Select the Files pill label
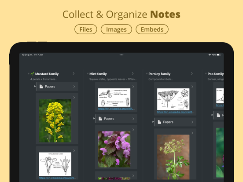 [86, 29]
